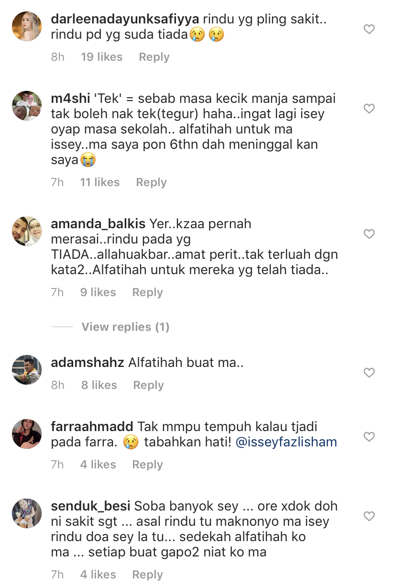Open amanda_balkis's profile avatar
This screenshot has width=396, height=588.
pos(27,231)
